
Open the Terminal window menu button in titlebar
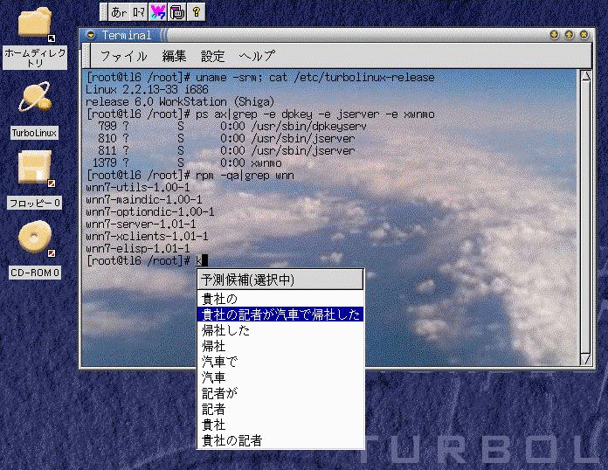(x=89, y=35)
